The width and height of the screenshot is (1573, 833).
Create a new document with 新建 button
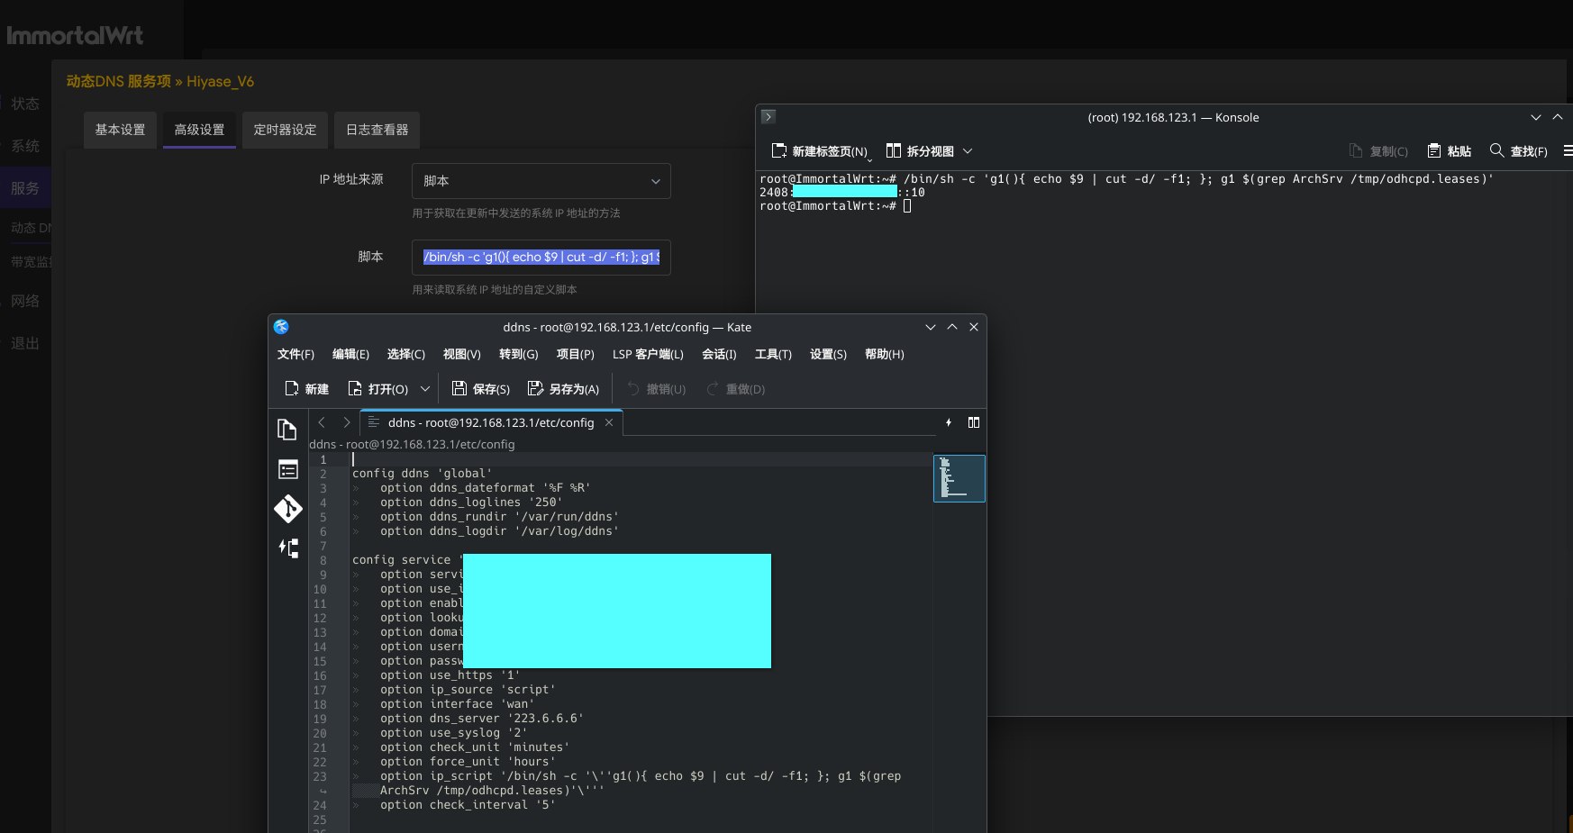pyautogui.click(x=306, y=389)
